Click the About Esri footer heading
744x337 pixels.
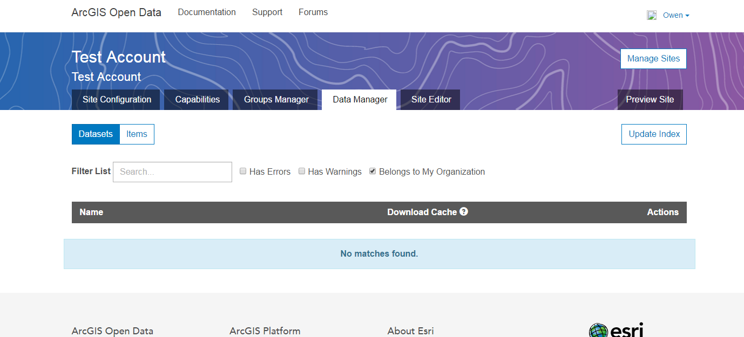410,331
